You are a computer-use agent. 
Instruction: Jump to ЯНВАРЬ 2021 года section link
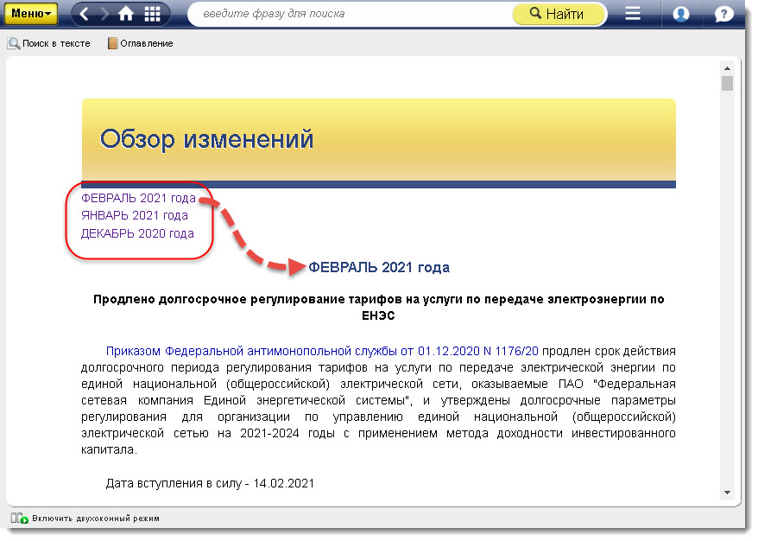click(x=134, y=215)
